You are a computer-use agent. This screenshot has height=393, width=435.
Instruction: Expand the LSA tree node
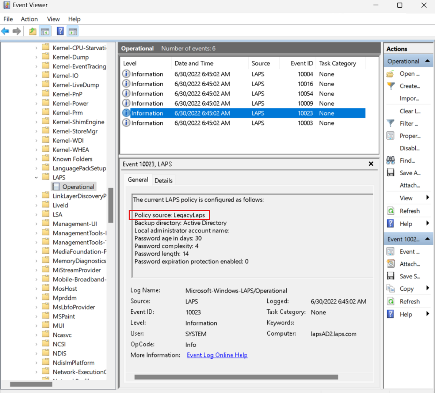tap(36, 215)
